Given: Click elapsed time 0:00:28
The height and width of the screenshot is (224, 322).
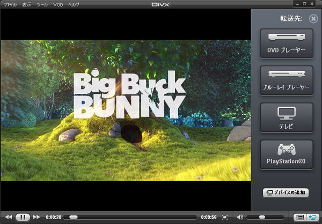Looking at the screenshot, I should 54,217.
